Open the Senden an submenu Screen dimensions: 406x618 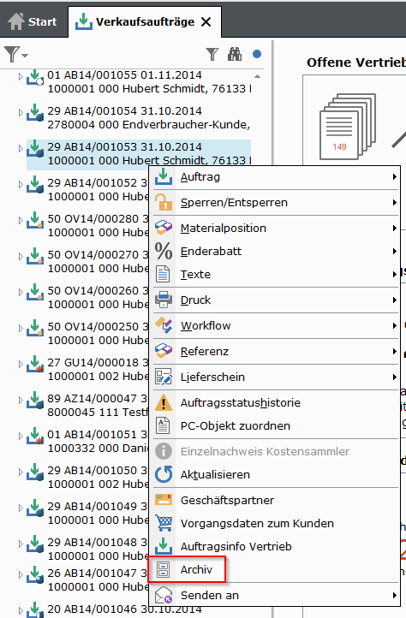[276, 595]
